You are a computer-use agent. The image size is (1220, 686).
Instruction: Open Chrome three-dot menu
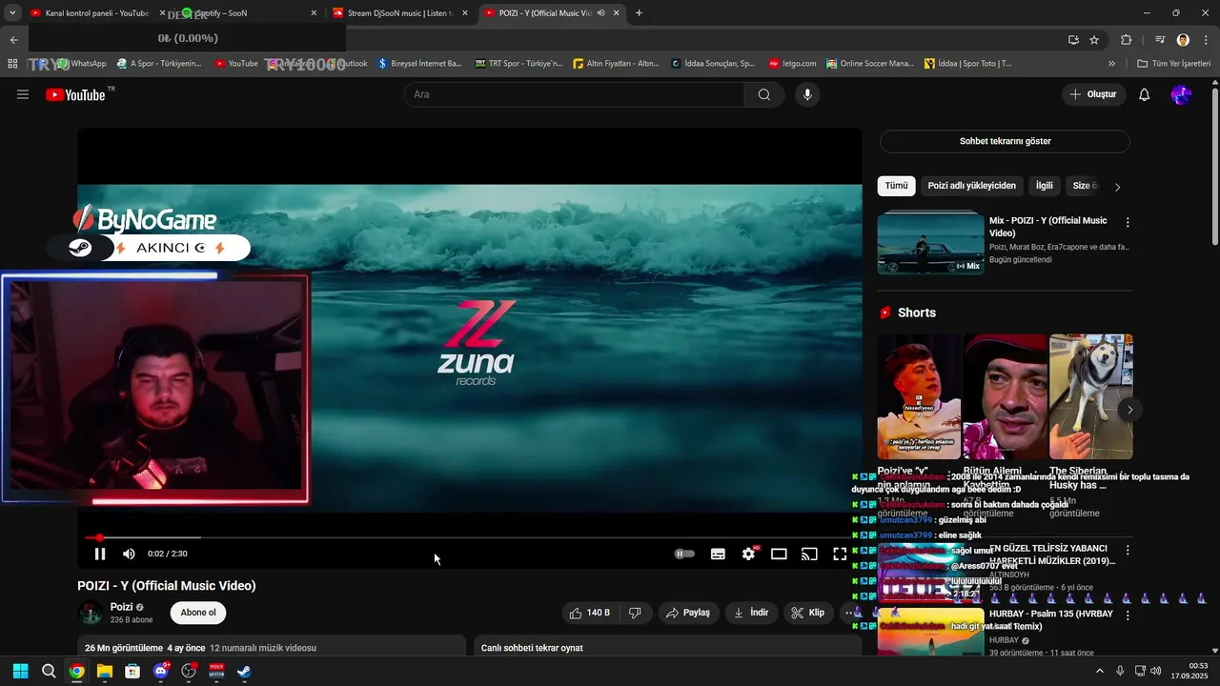(1205, 40)
